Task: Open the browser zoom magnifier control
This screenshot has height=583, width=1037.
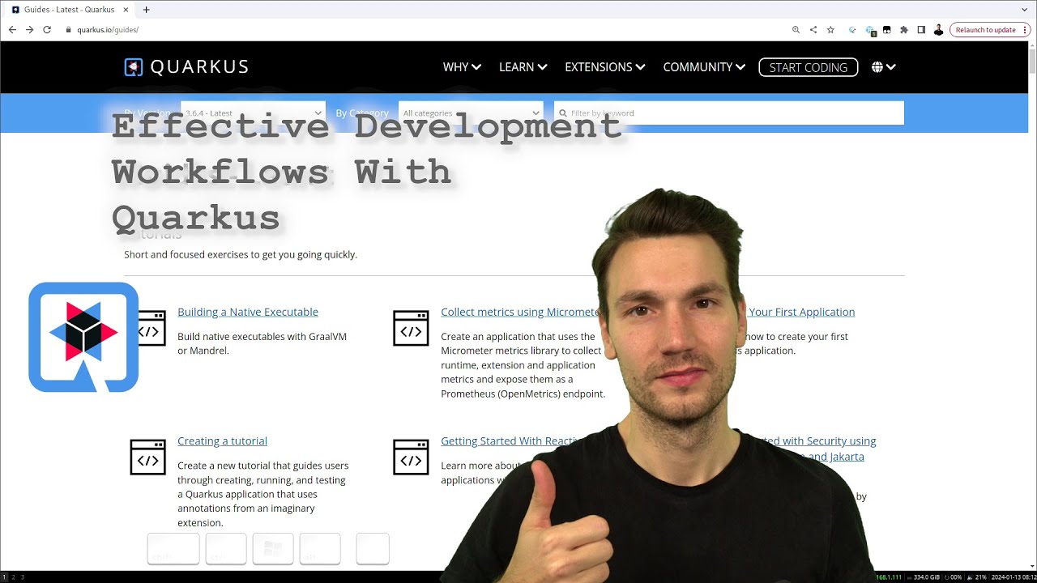Action: [796, 30]
